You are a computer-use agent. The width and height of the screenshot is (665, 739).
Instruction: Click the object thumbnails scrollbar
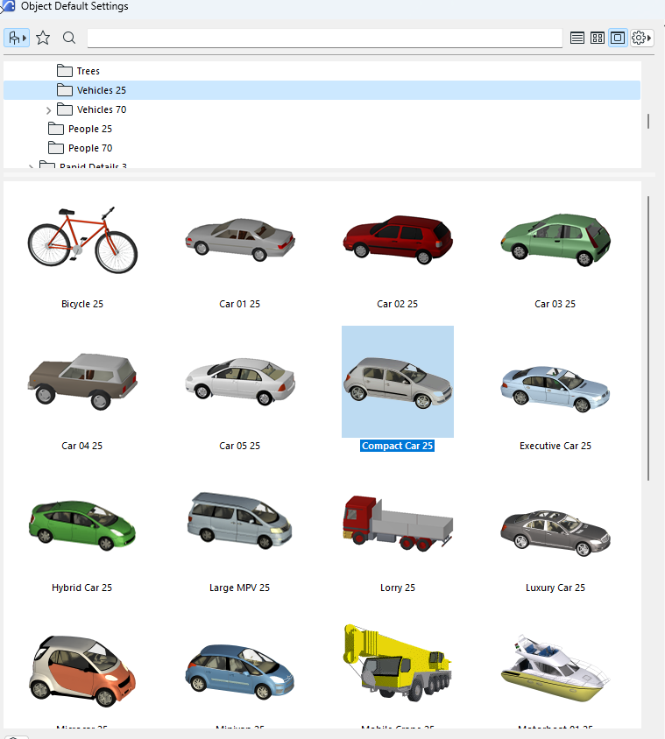click(648, 338)
